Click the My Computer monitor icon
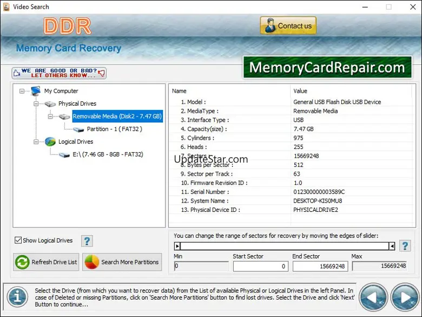The image size is (422, 317). pos(36,91)
